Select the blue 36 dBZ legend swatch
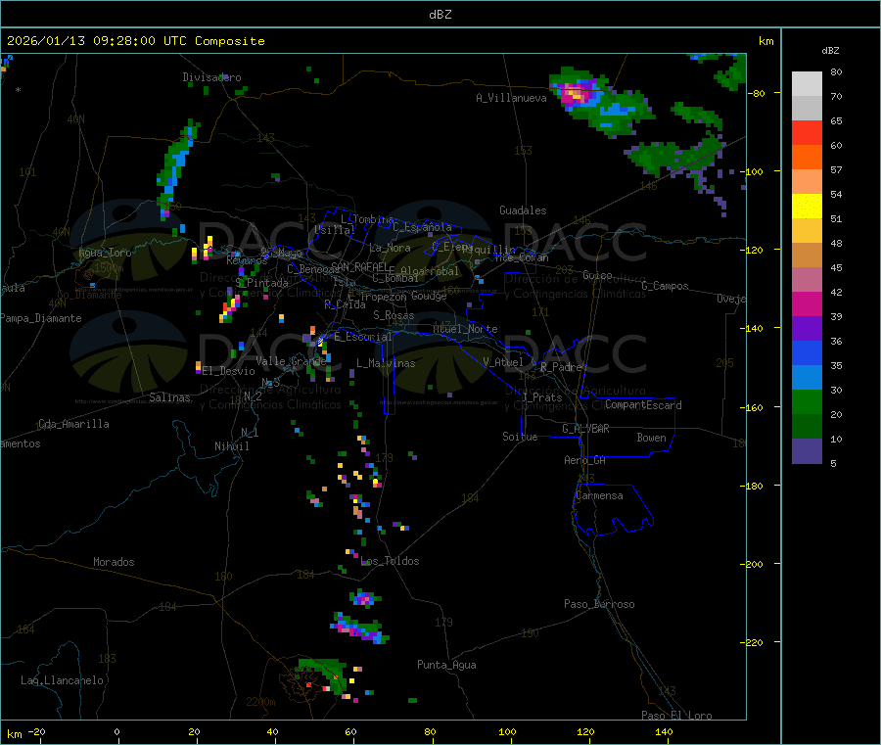The width and height of the screenshot is (881, 745). click(807, 352)
